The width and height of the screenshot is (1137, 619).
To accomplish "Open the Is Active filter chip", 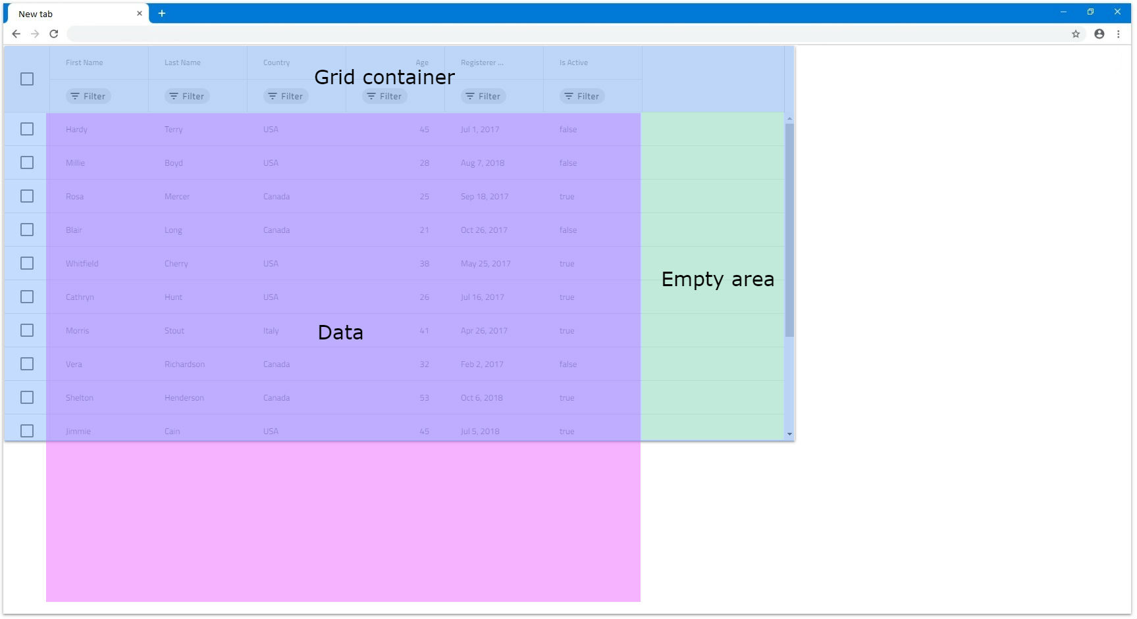I will [x=582, y=97].
